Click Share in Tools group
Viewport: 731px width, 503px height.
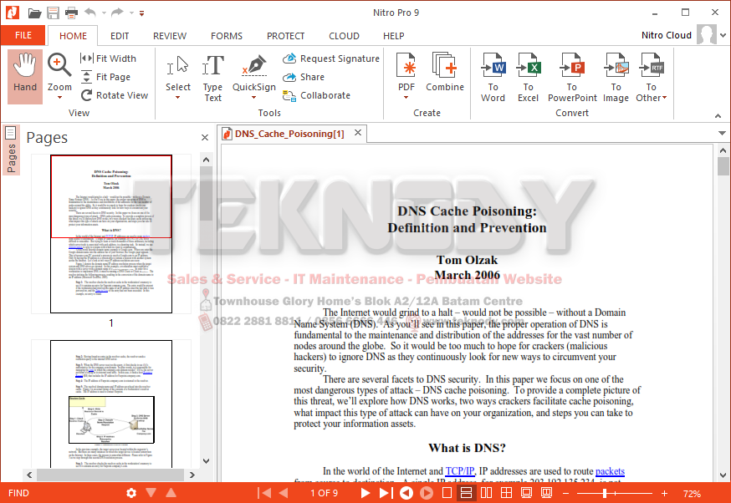[304, 77]
